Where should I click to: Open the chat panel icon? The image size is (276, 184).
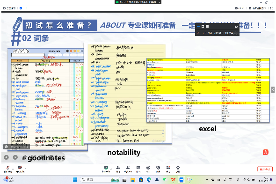coord(138,169)
